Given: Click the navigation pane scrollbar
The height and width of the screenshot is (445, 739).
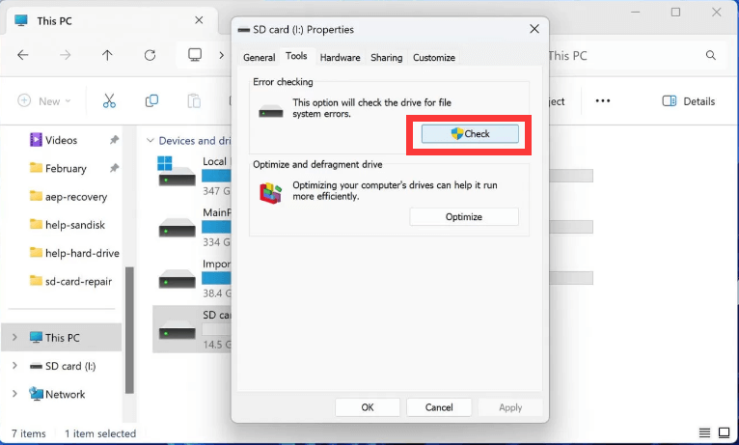Looking at the screenshot, I should pyautogui.click(x=129, y=330).
